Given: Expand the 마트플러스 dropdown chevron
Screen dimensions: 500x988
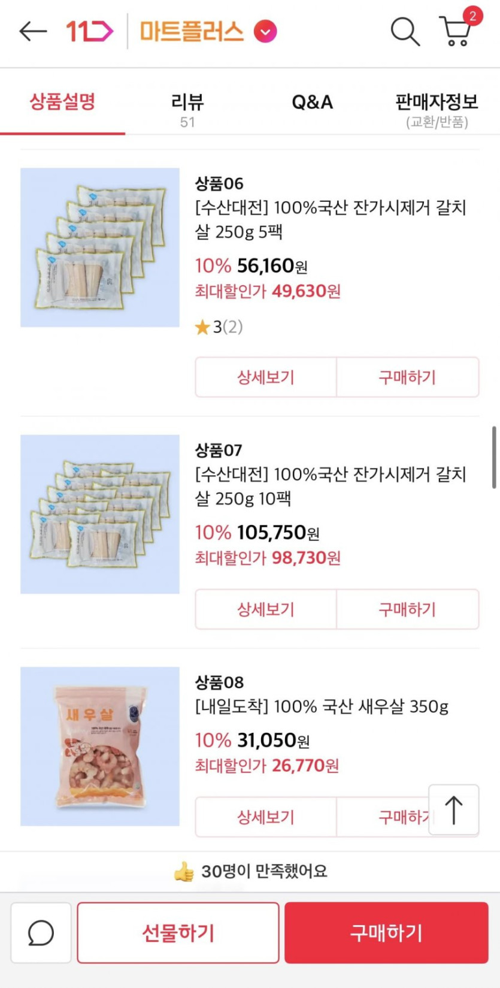Looking at the screenshot, I should click(x=265, y=31).
